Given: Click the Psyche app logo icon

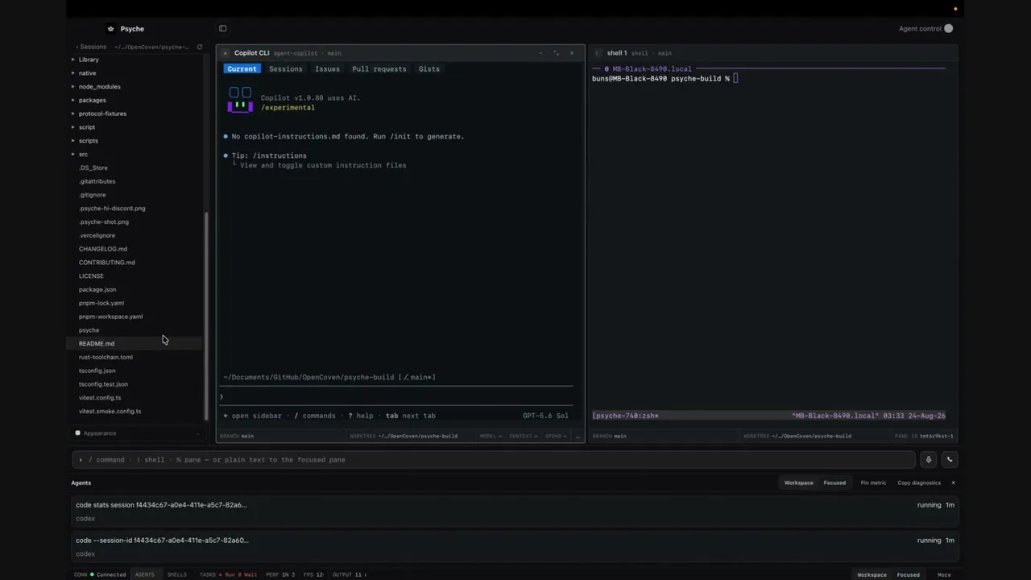Looking at the screenshot, I should 111,29.
